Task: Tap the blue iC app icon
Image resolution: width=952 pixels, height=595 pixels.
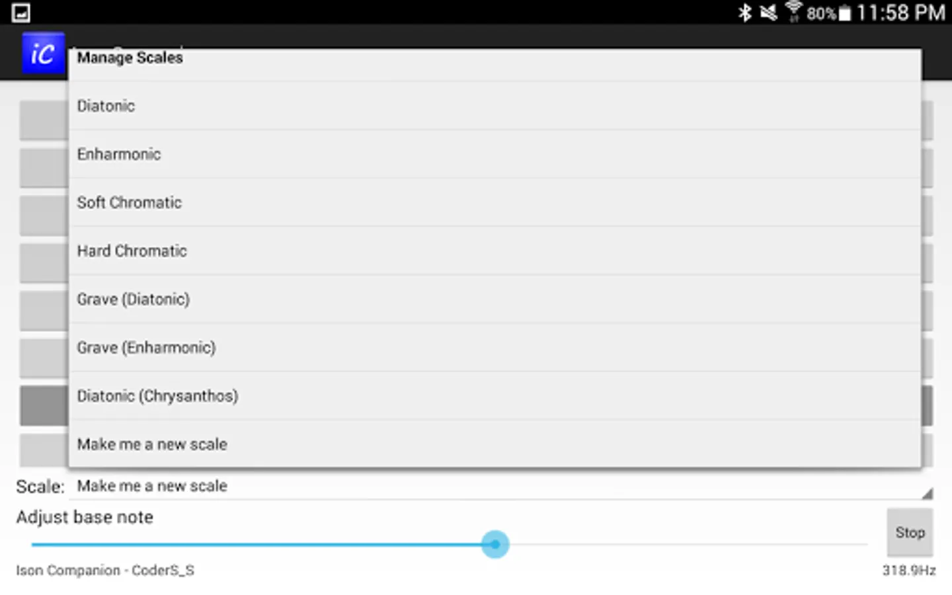Action: click(x=43, y=53)
